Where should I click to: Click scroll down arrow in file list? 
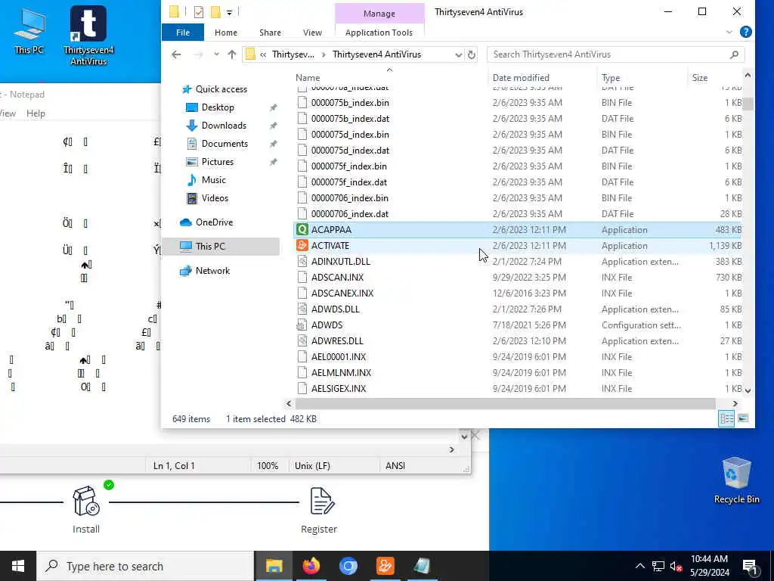coord(748,390)
